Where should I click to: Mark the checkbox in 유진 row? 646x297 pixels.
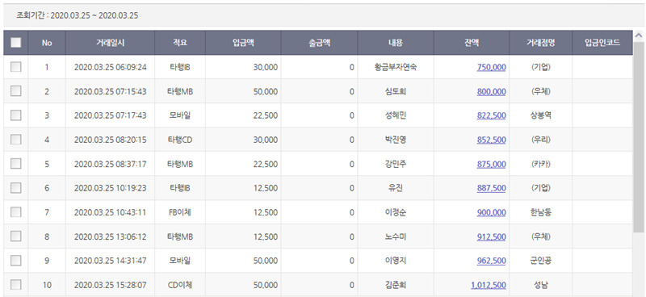pos(15,188)
